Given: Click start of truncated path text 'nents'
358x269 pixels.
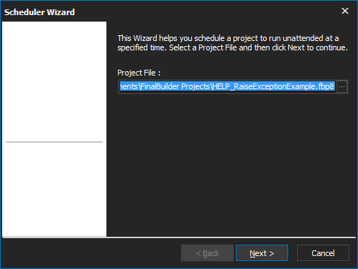Looking at the screenshot, I should point(129,86).
